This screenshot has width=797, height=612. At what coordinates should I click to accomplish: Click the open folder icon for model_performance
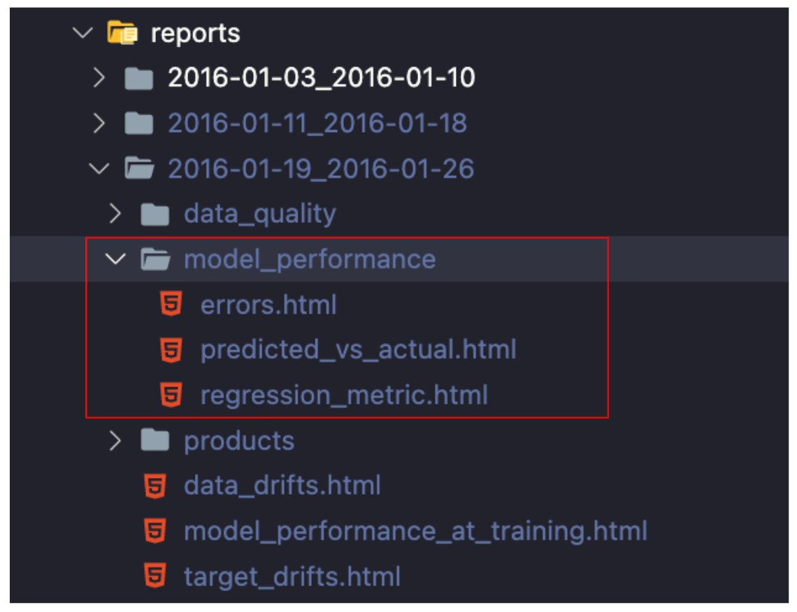pyautogui.click(x=155, y=259)
